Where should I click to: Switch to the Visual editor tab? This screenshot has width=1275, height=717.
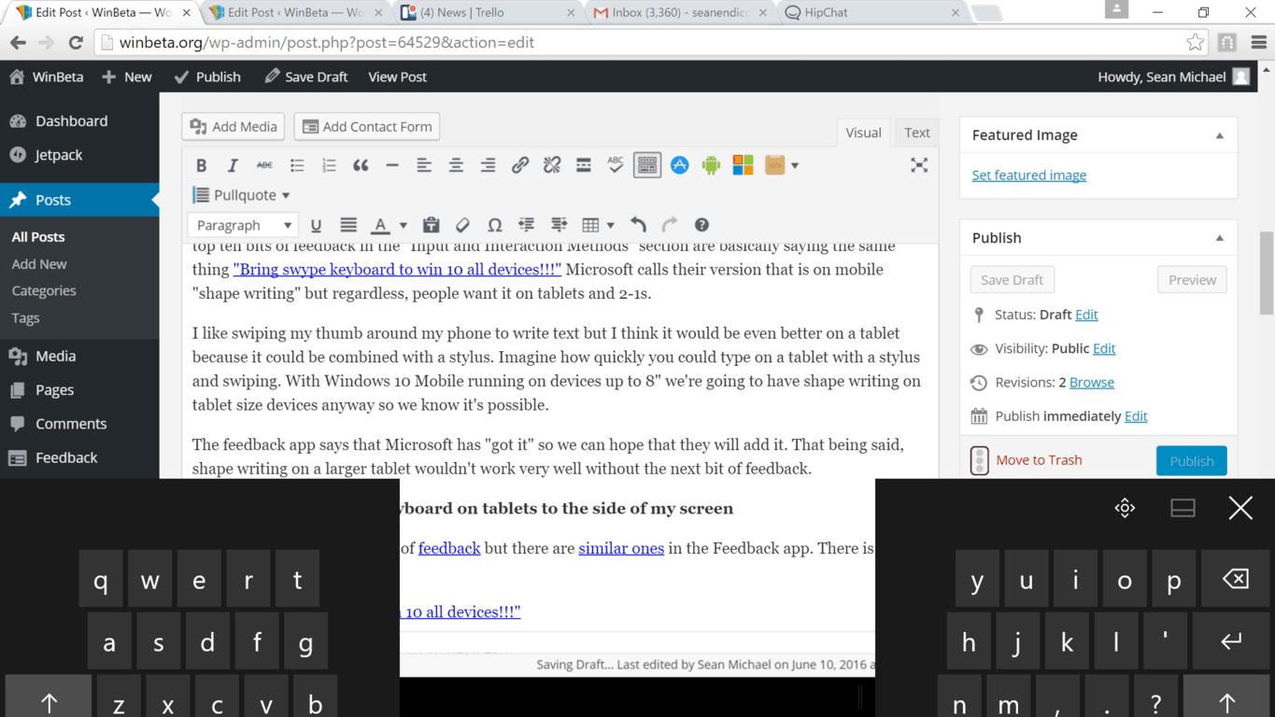(x=863, y=133)
